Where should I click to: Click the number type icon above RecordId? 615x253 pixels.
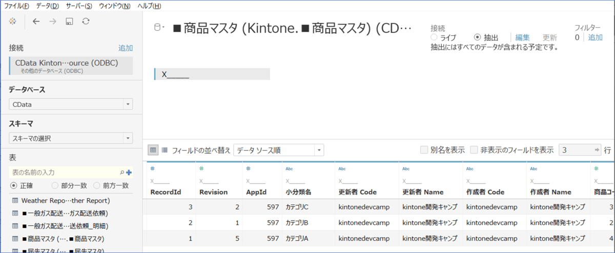tap(152, 168)
